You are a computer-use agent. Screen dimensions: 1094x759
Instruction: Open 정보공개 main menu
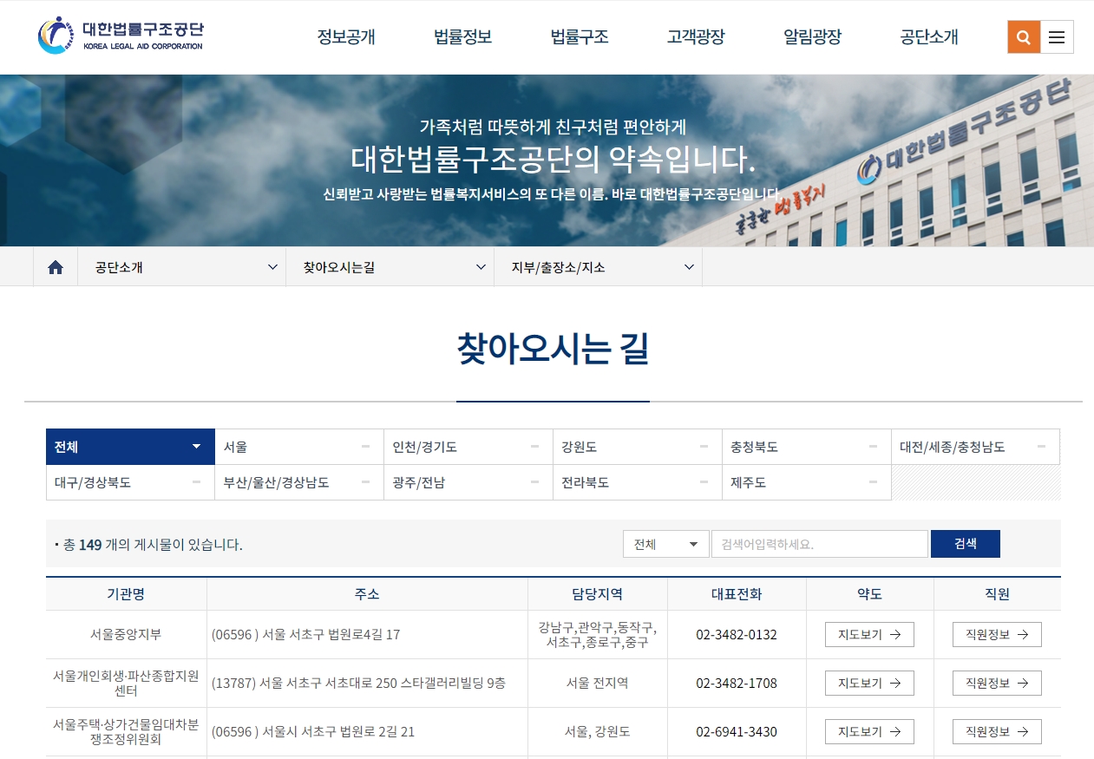pos(346,36)
